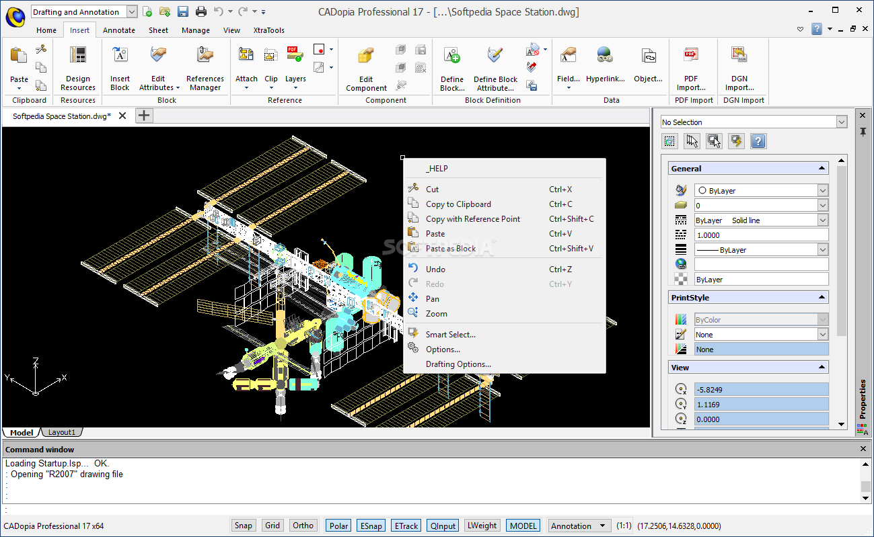Click the New drawing icon in quick access toolbar
The height and width of the screenshot is (537, 874).
(147, 11)
